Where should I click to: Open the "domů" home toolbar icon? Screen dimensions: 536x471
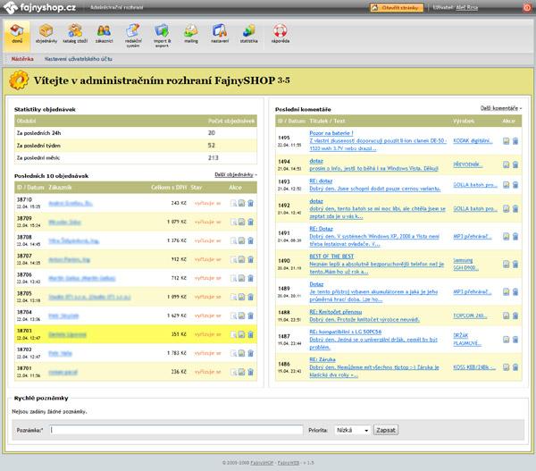[x=17, y=34]
